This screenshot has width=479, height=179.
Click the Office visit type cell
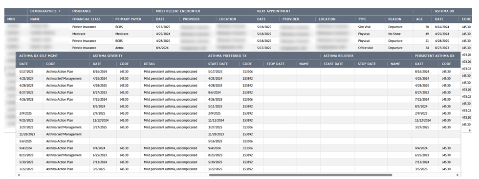pyautogui.click(x=366, y=48)
